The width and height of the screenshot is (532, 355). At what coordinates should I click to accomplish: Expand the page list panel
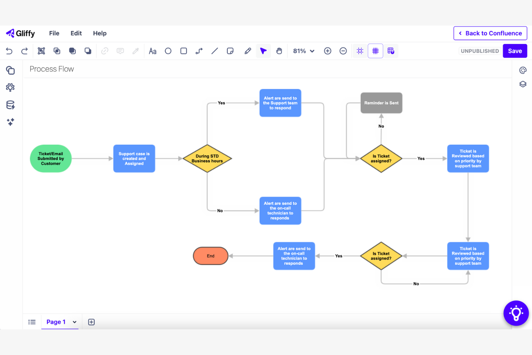click(x=32, y=322)
